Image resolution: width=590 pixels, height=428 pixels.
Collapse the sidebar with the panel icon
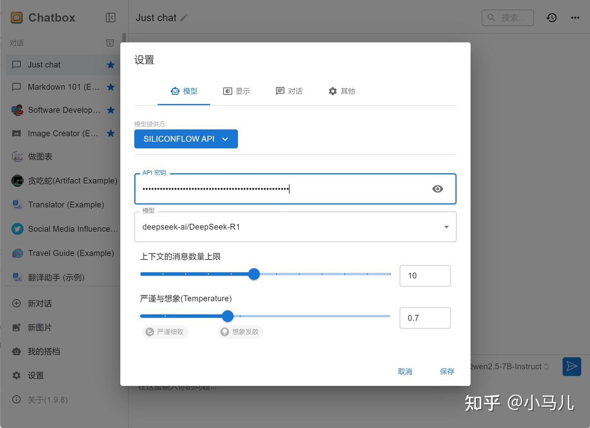(110, 18)
